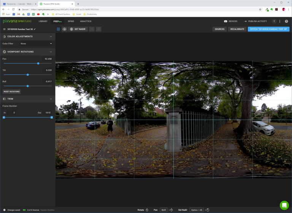Image resolution: width=292 pixels, height=213 pixels.
Task: Click the Pan slider handle
Action: pos(38,63)
